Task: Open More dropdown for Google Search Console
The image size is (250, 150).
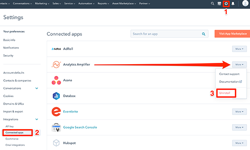Action: [x=239, y=127]
